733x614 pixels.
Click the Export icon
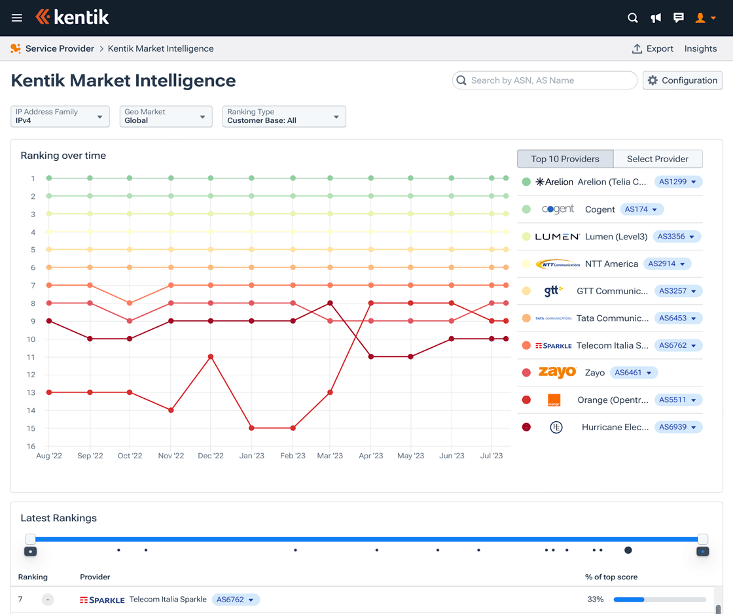coord(637,49)
